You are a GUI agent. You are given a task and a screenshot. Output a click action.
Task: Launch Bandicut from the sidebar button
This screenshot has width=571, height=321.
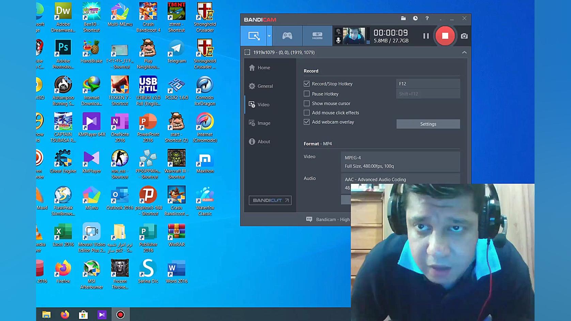point(270,200)
